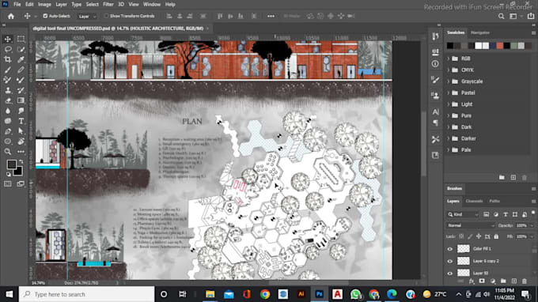The height and width of the screenshot is (302, 538).
Task: Add layer style using fx icon
Action: pos(472,281)
